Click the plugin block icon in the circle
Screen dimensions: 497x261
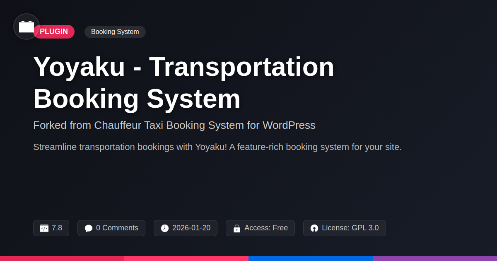(27, 27)
